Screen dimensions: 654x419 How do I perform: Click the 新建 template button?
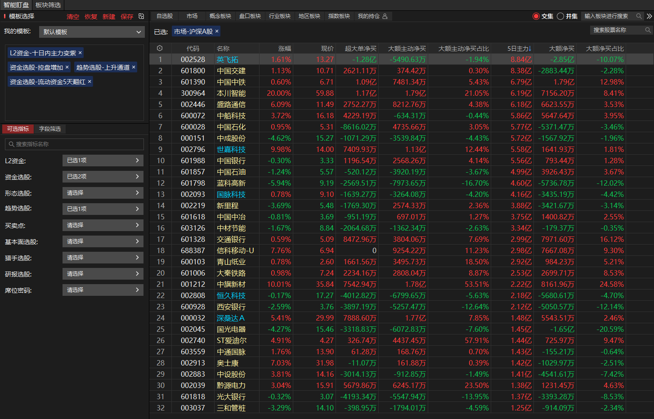click(x=109, y=17)
